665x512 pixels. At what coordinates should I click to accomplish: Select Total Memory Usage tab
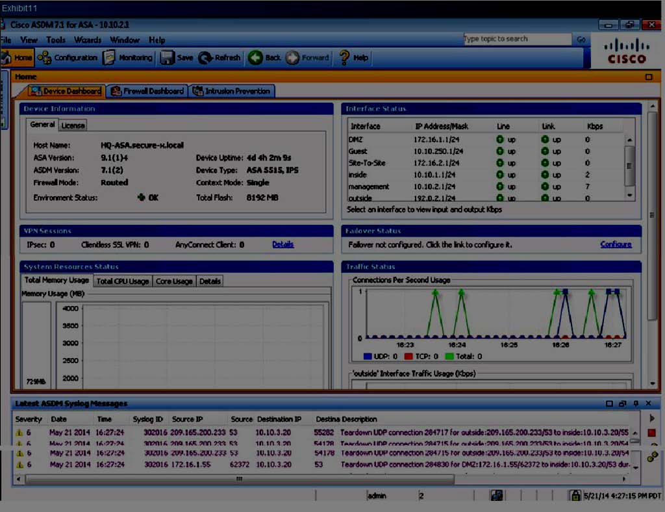click(x=56, y=280)
